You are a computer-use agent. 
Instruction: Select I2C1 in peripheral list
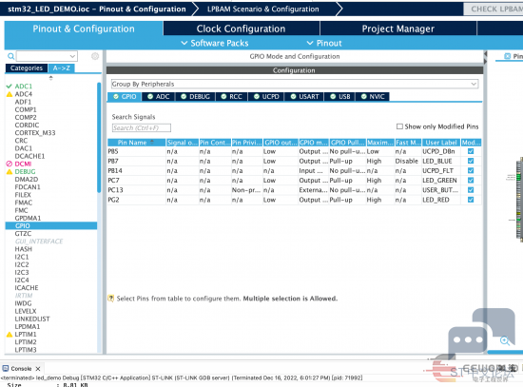pyautogui.click(x=22, y=257)
